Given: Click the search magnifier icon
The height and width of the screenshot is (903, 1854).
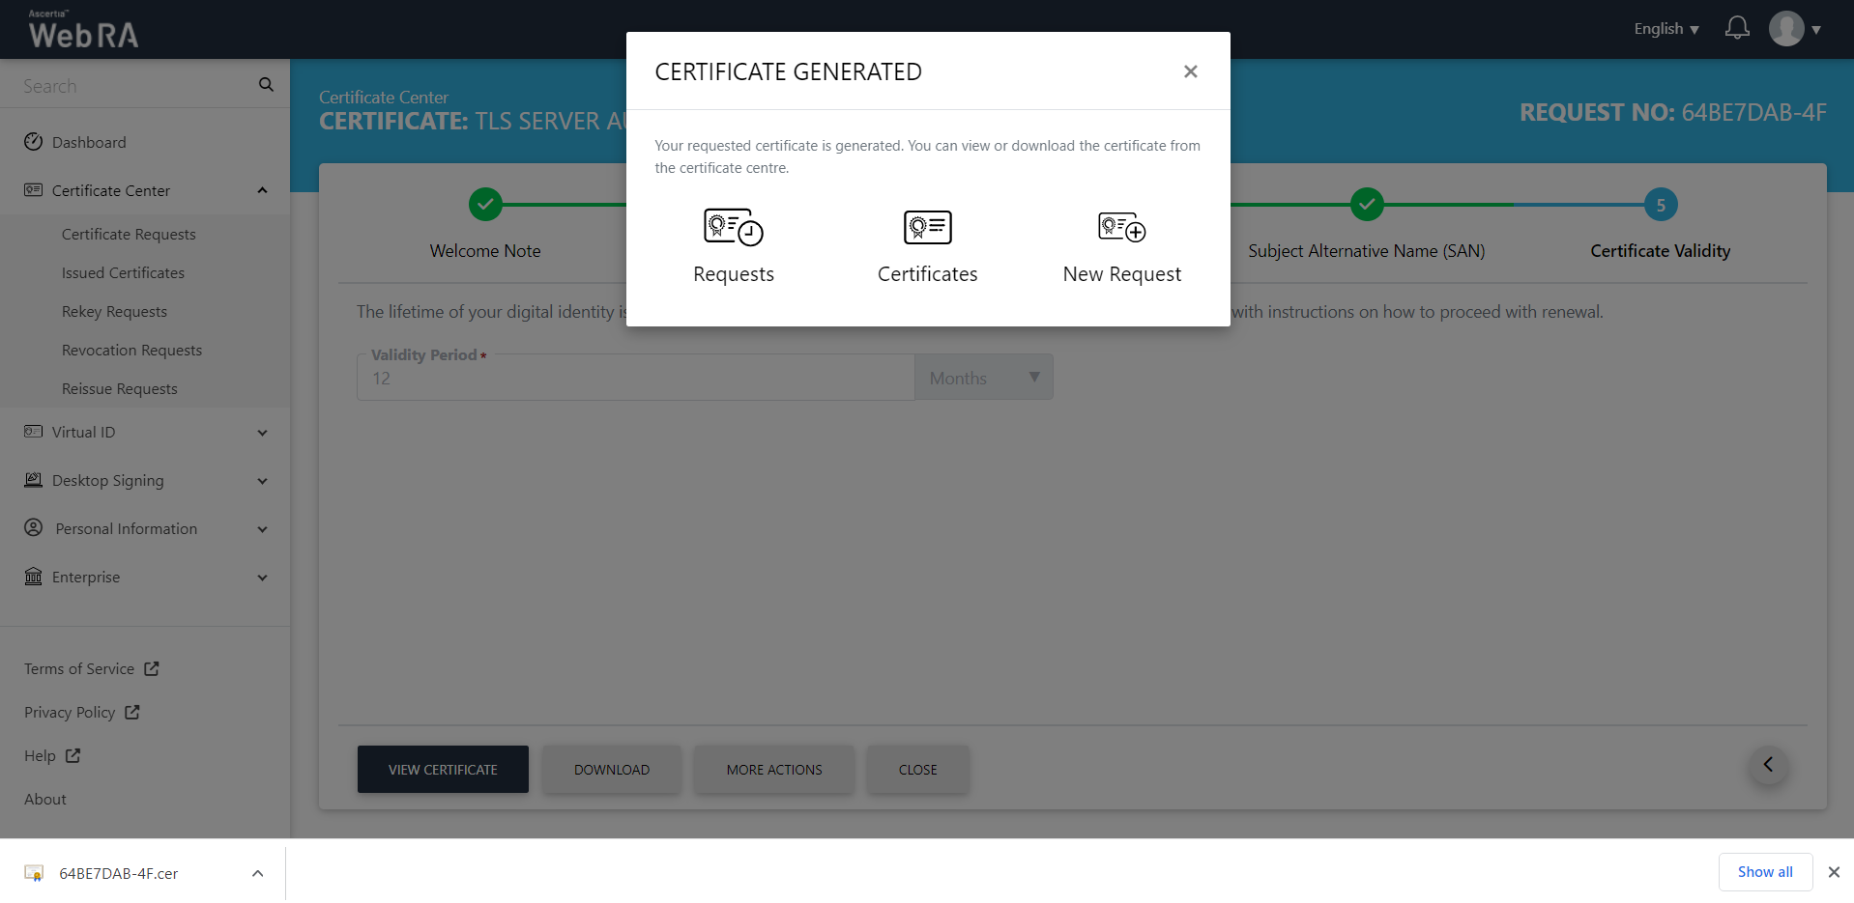Looking at the screenshot, I should coord(266,85).
